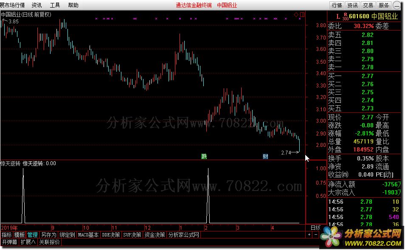Click the 另存为 tab
Screen dimensions: 405x250
point(48,235)
